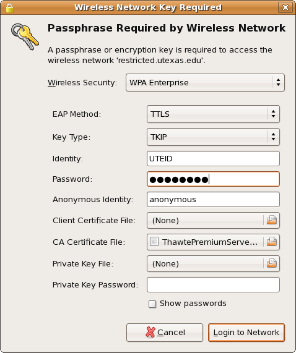
Task: Click the keys icon beside the heading
Action: [x=25, y=36]
